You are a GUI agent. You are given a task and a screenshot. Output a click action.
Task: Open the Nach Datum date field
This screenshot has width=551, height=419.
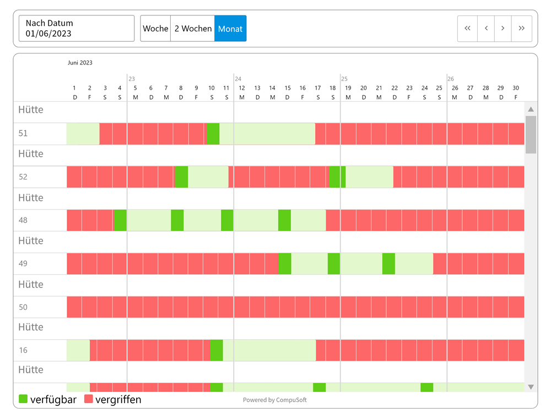pos(77,29)
